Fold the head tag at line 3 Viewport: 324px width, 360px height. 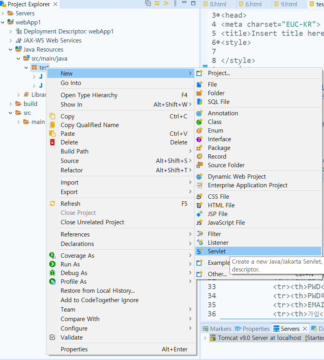click(x=218, y=15)
